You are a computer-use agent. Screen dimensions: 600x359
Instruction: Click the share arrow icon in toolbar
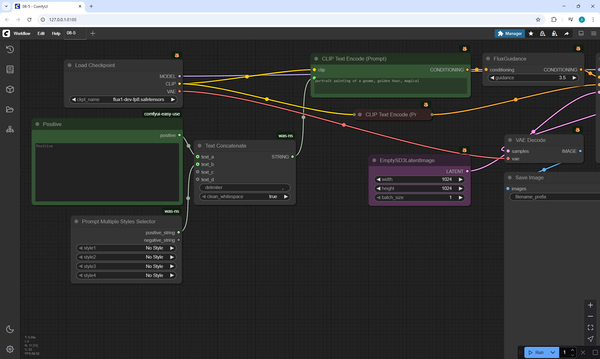(567, 33)
